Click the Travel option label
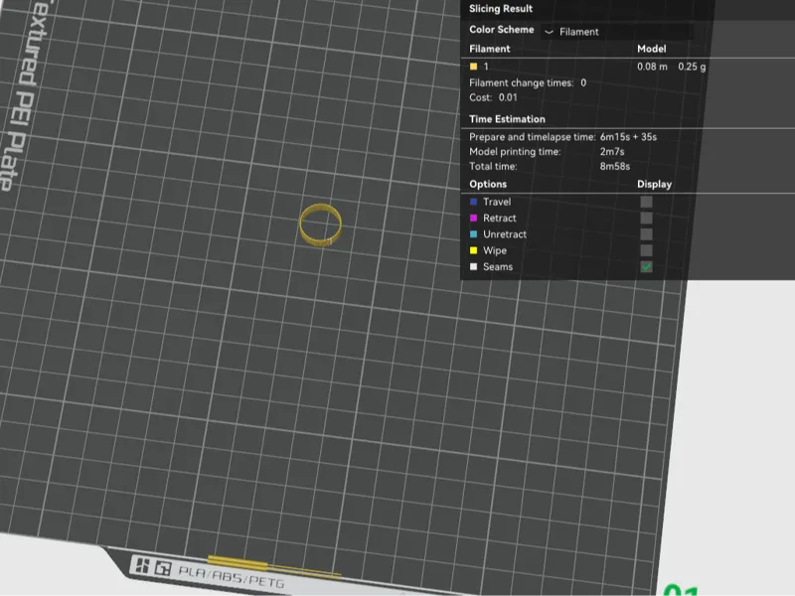Viewport: 795px width, 596px height. [497, 202]
